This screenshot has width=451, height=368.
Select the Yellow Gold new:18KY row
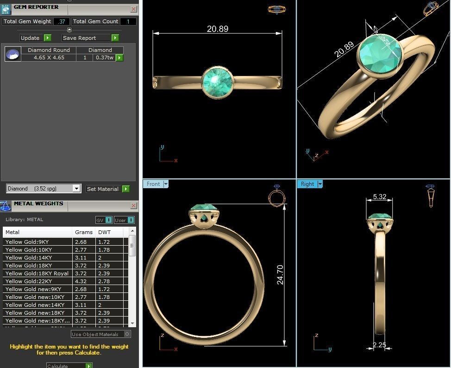65,313
